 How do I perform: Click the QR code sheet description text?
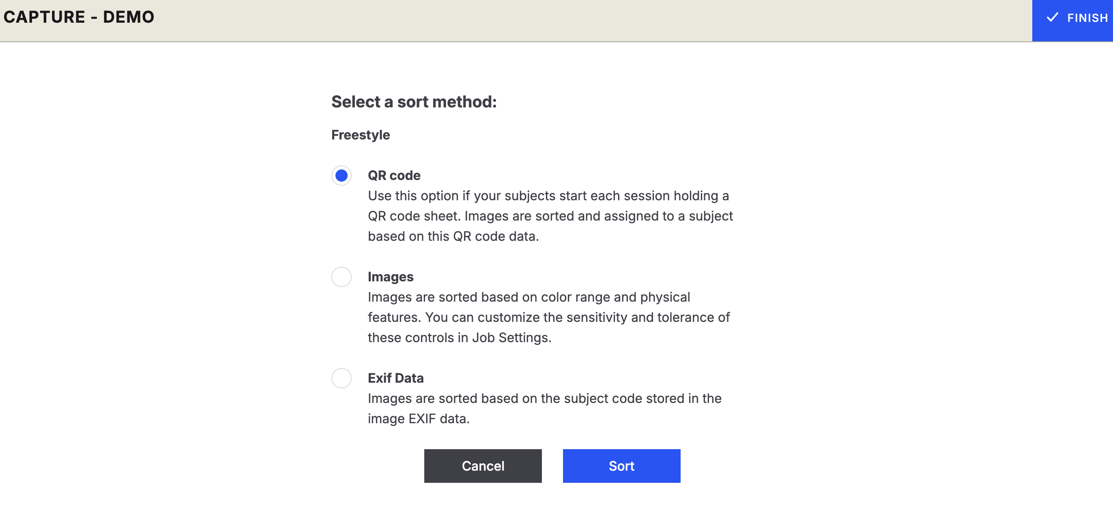coord(550,216)
